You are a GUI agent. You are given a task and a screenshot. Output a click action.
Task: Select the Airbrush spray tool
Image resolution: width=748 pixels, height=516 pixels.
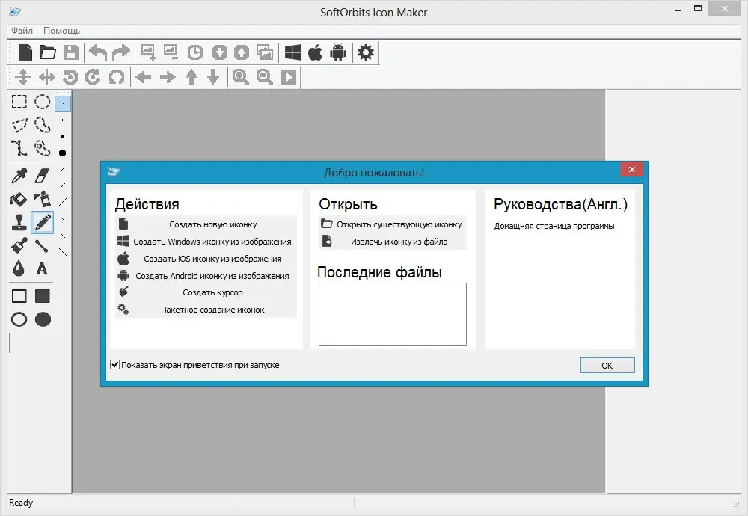tap(42, 199)
